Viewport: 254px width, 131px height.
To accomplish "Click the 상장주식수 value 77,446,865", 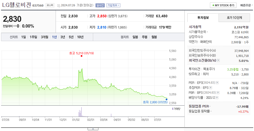I will (x=241, y=37).
